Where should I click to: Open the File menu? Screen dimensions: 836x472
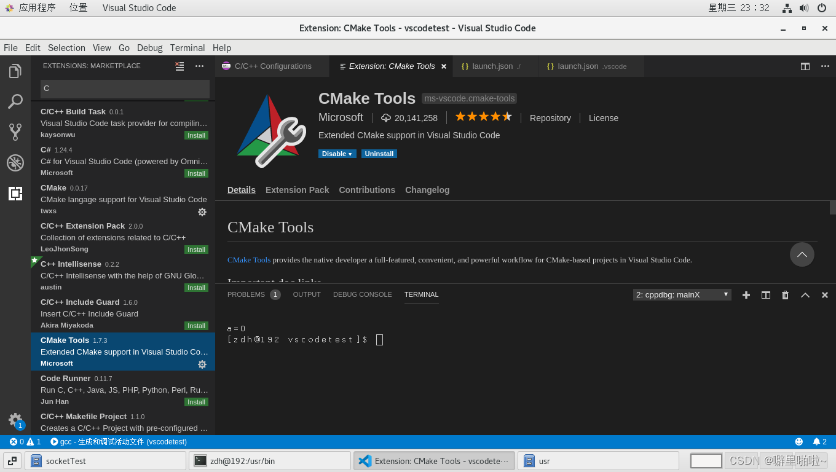[10, 48]
